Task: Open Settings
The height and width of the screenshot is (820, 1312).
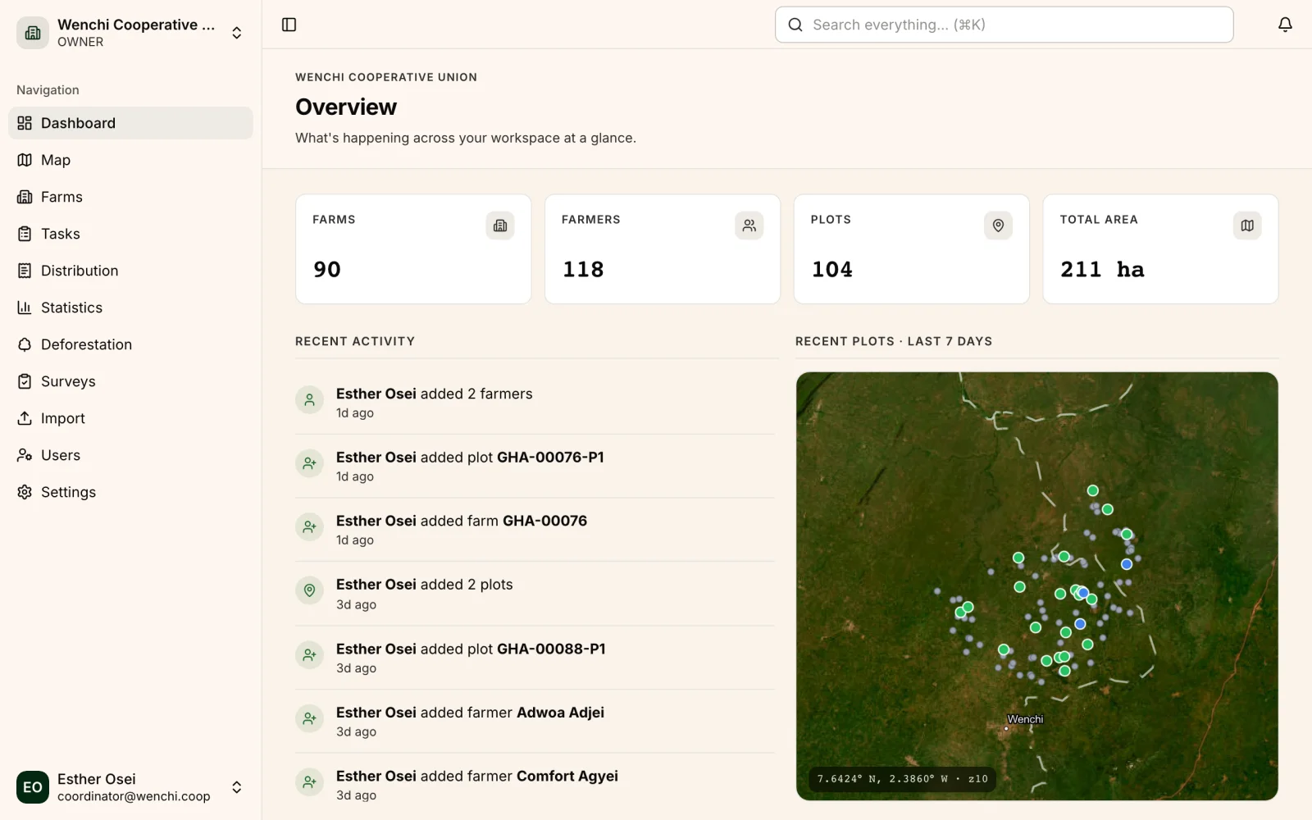Action: [130, 492]
